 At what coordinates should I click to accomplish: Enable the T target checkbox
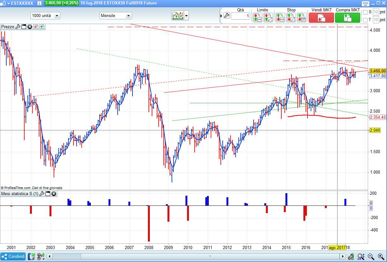365,20
